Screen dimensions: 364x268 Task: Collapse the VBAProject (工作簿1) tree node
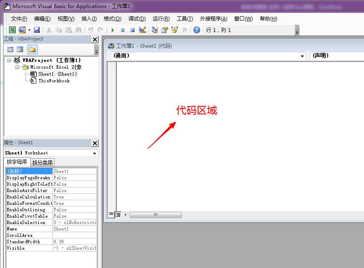coord(9,60)
